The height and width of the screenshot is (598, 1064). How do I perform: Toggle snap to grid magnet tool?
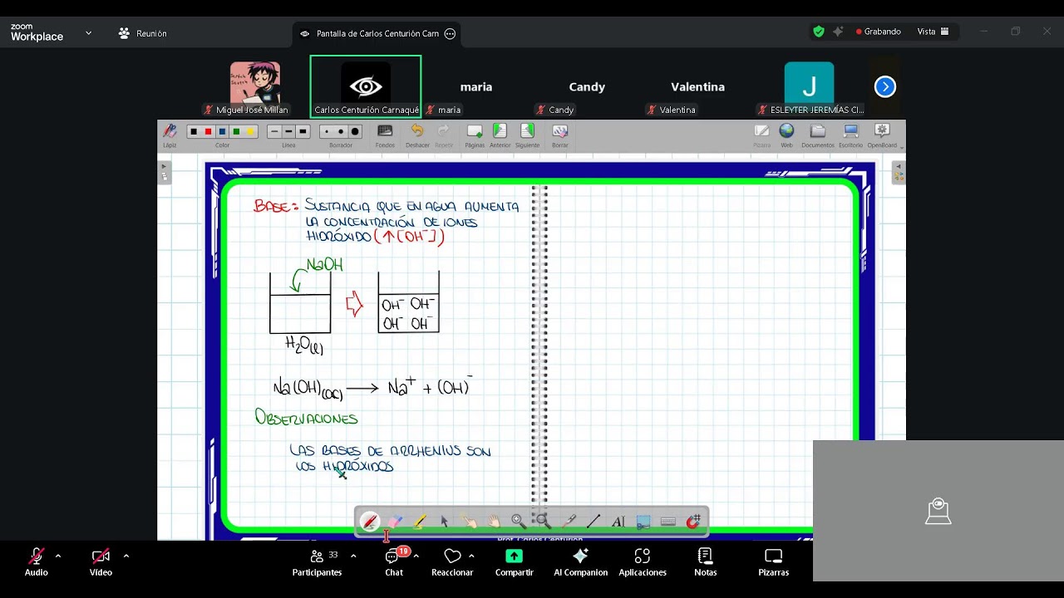(693, 522)
